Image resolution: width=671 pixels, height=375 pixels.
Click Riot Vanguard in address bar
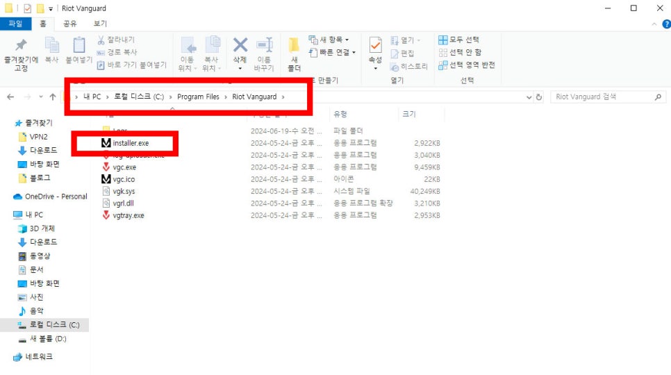[x=254, y=97]
